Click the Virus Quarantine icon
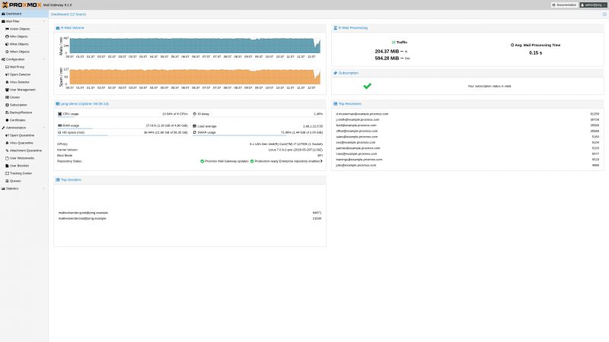The image size is (609, 342). point(7,143)
